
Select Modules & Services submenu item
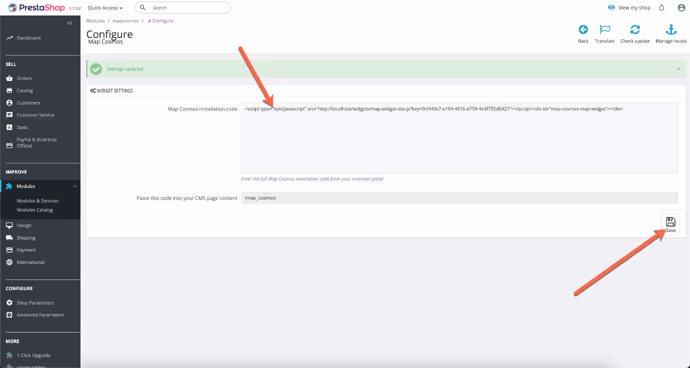coord(37,200)
